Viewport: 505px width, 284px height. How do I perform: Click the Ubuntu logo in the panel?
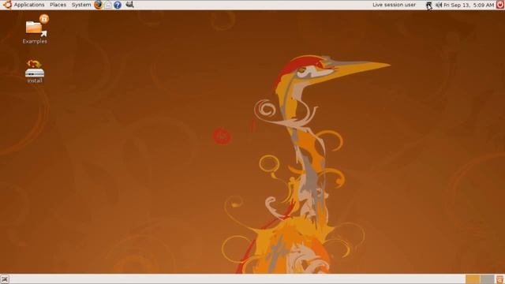coord(7,5)
